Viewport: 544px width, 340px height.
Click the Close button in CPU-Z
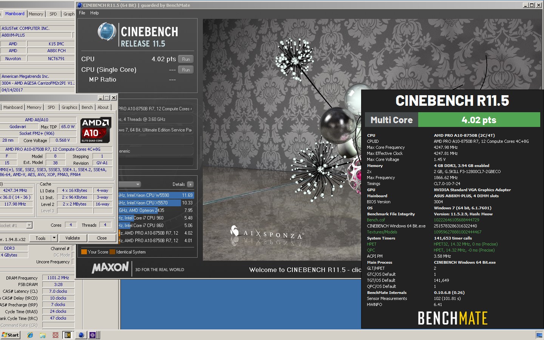(102, 238)
